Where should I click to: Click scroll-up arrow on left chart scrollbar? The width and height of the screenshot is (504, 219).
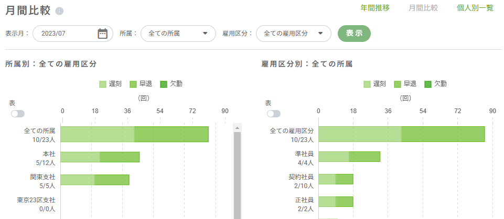pyautogui.click(x=237, y=128)
